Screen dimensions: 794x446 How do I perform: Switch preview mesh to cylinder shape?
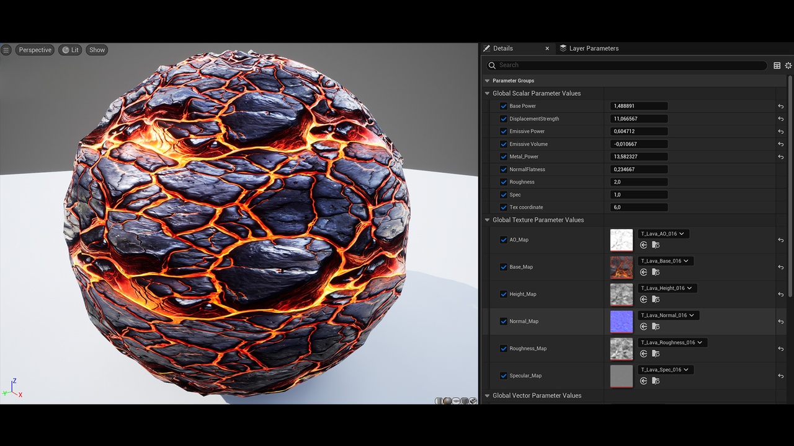click(x=439, y=401)
